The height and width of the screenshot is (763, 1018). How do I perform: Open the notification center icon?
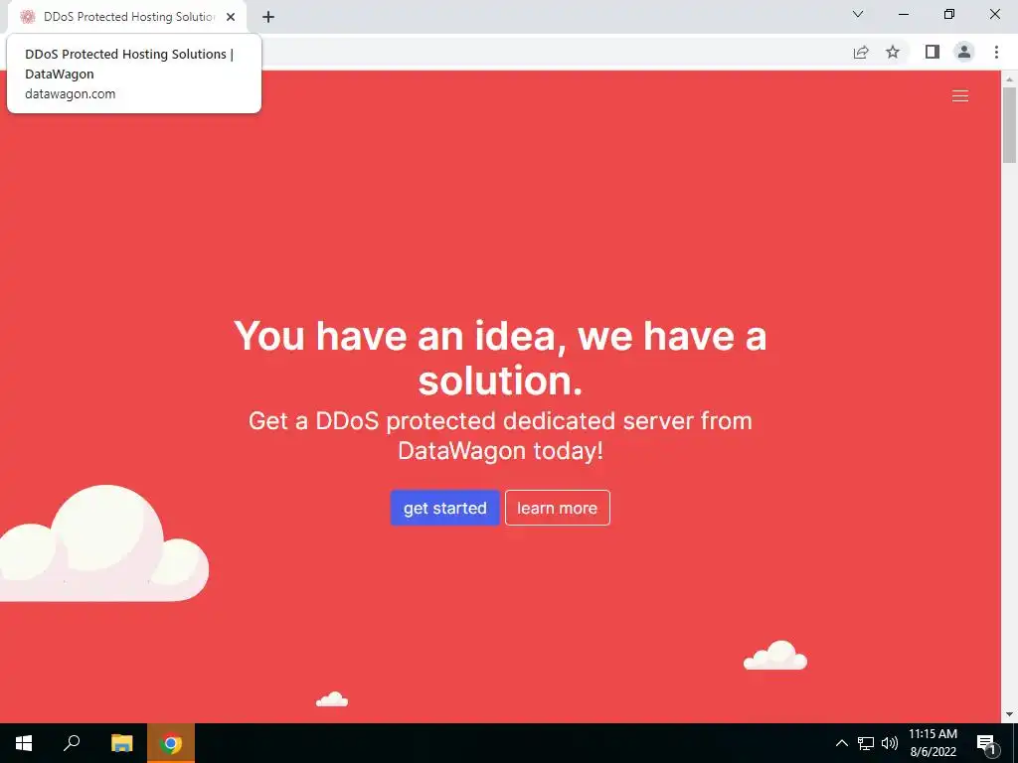[987, 743]
